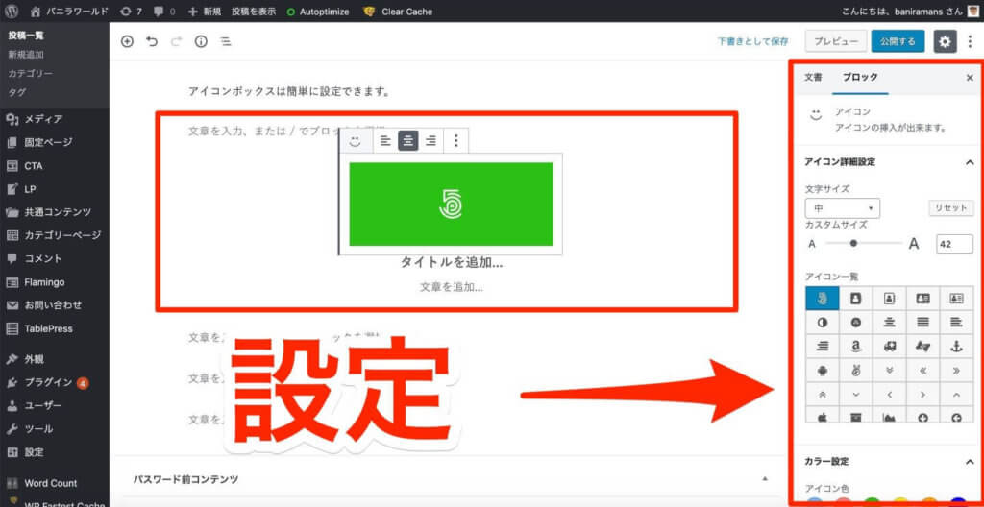984x507 pixels.
Task: Open comments bubble showing 0
Action: (163, 12)
